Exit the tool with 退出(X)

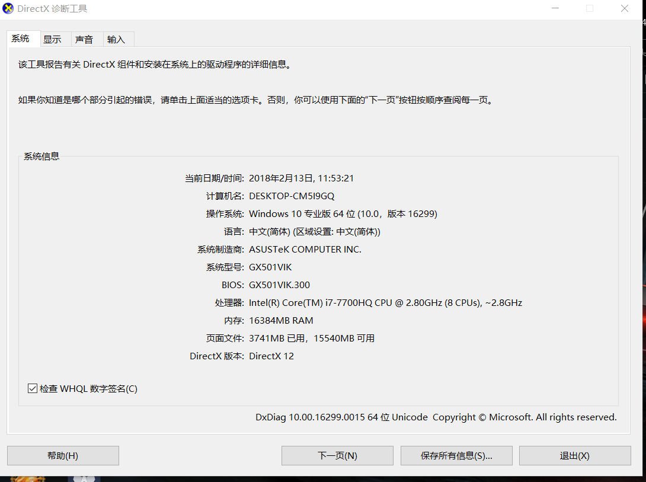575,456
